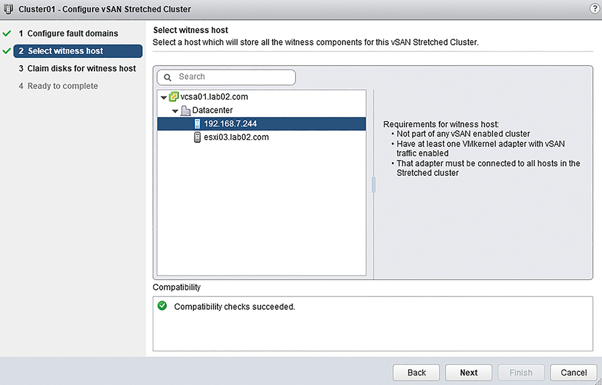Click the vertical splitter handle between panes
602x385 pixels.
coord(373,185)
